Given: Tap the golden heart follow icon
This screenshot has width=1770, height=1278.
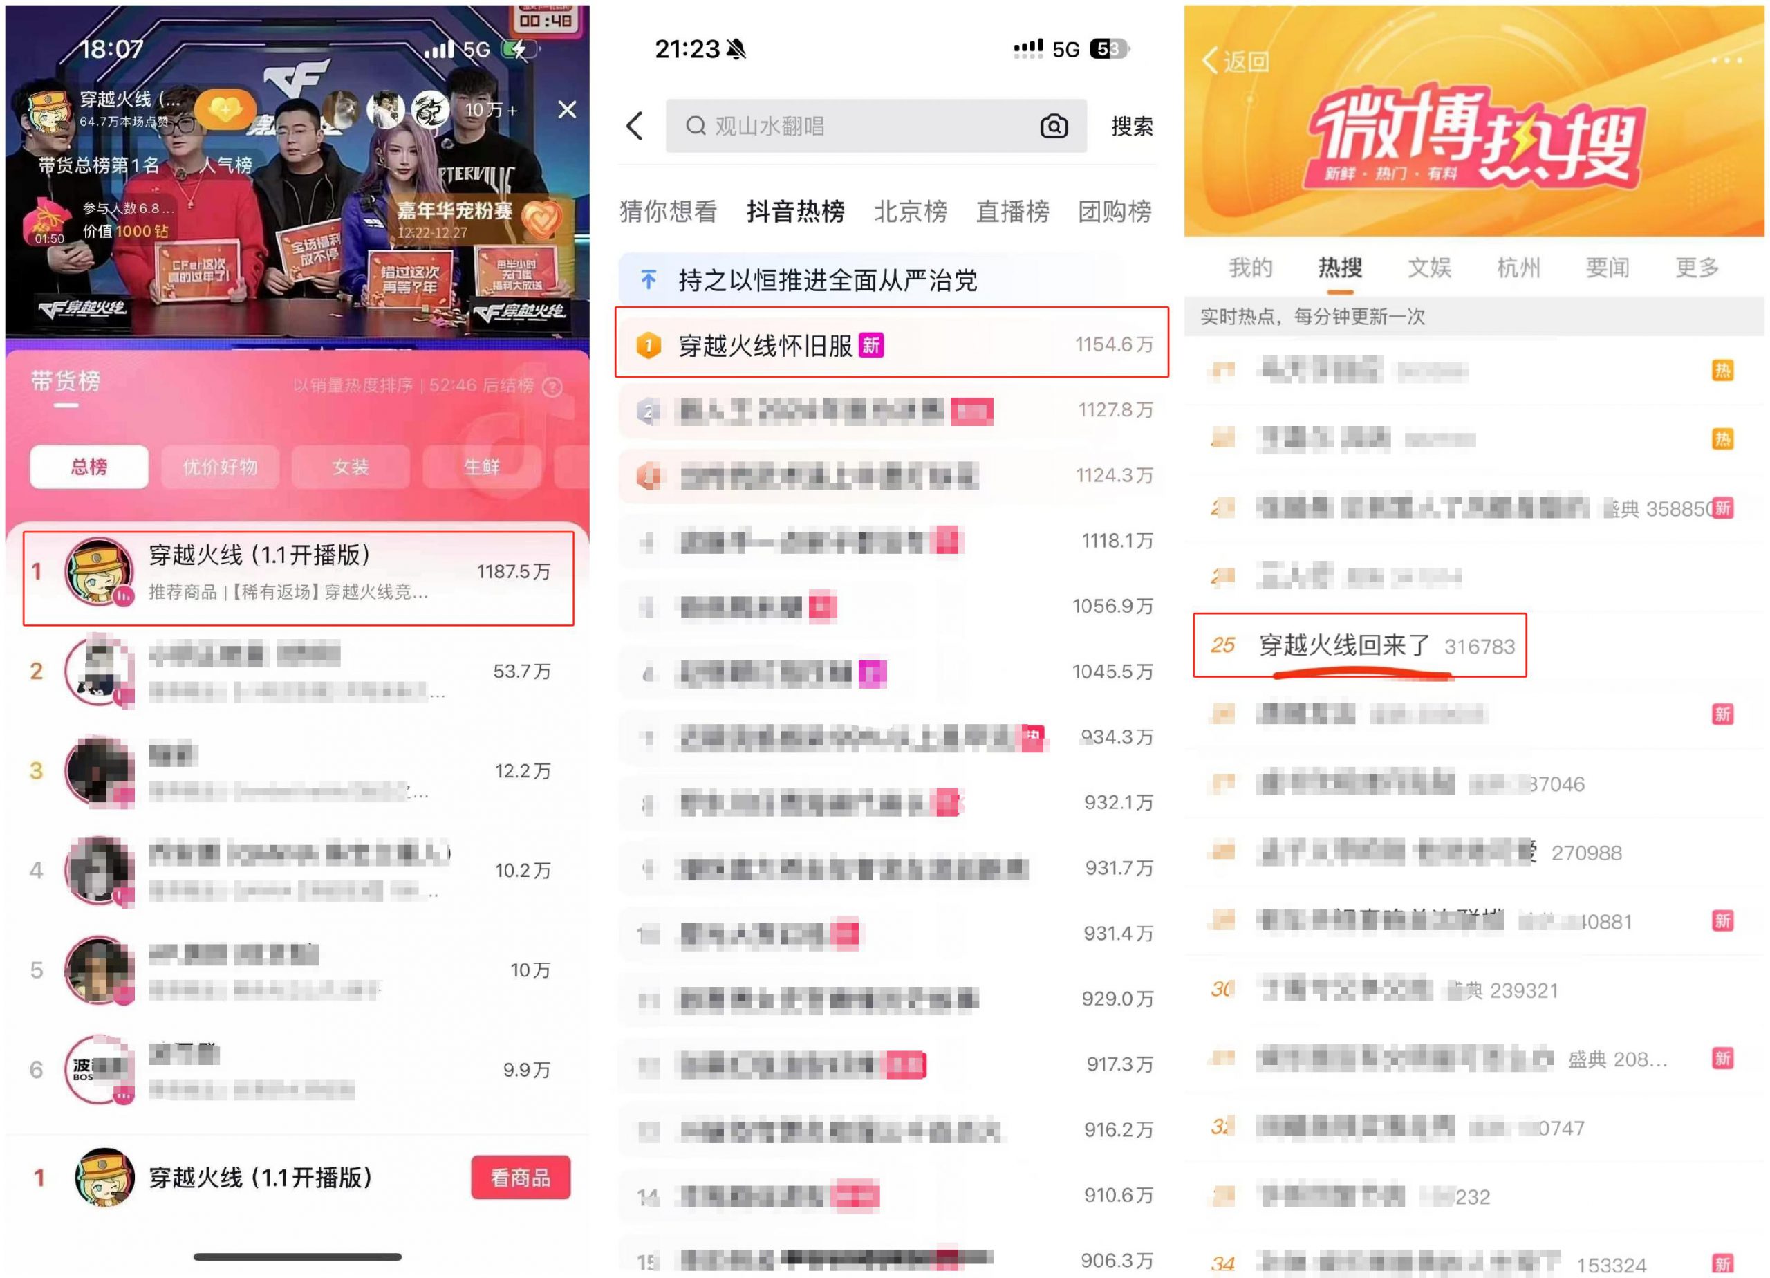Looking at the screenshot, I should click(225, 109).
